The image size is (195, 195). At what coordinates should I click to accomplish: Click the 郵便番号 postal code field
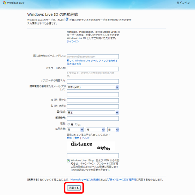[x=93, y=119]
